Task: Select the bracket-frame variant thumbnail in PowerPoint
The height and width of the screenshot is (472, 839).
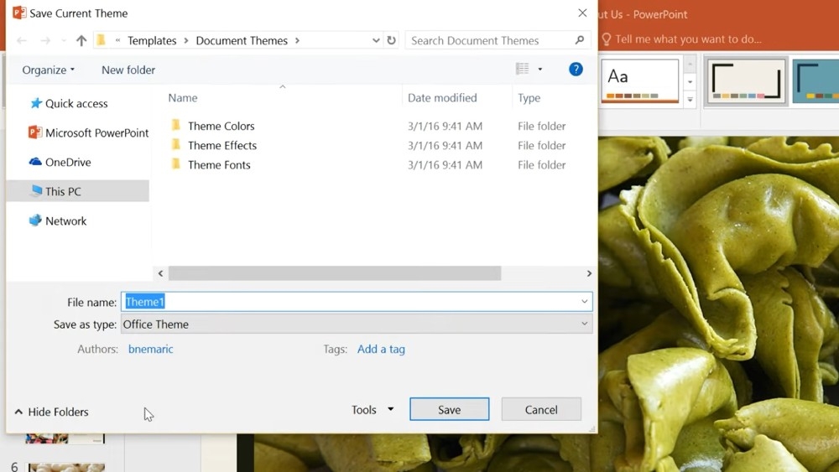Action: (746, 80)
